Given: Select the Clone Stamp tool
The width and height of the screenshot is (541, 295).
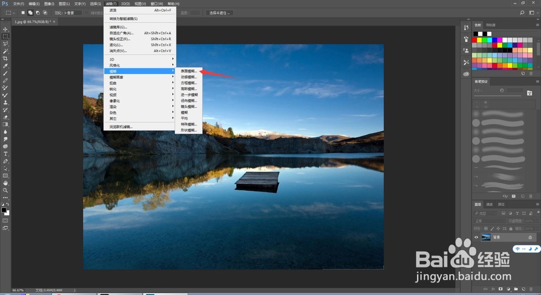Looking at the screenshot, I should pyautogui.click(x=5, y=102).
